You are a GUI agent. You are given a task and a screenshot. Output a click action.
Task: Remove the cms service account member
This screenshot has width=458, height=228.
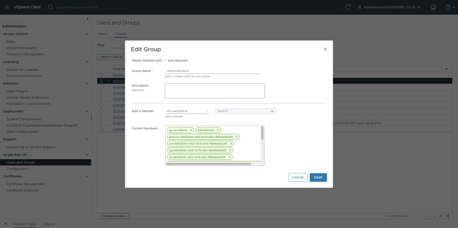231,144
